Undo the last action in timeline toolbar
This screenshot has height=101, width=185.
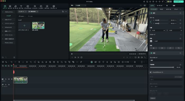[11, 62]
